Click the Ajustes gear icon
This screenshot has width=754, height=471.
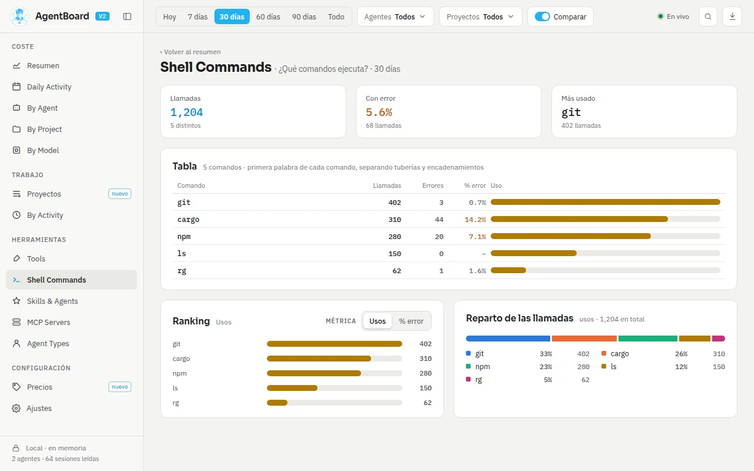click(x=16, y=409)
